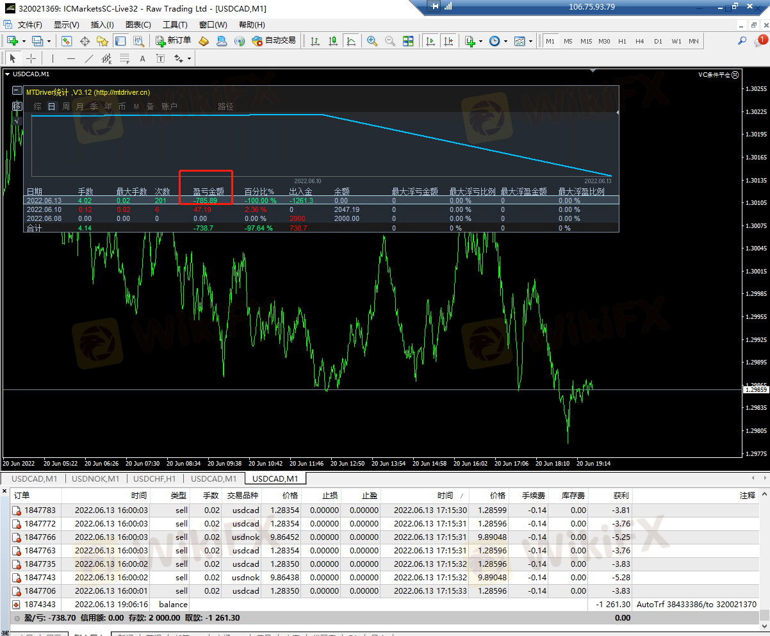
Task: Select the cursor arrow tool
Action: coord(13,58)
